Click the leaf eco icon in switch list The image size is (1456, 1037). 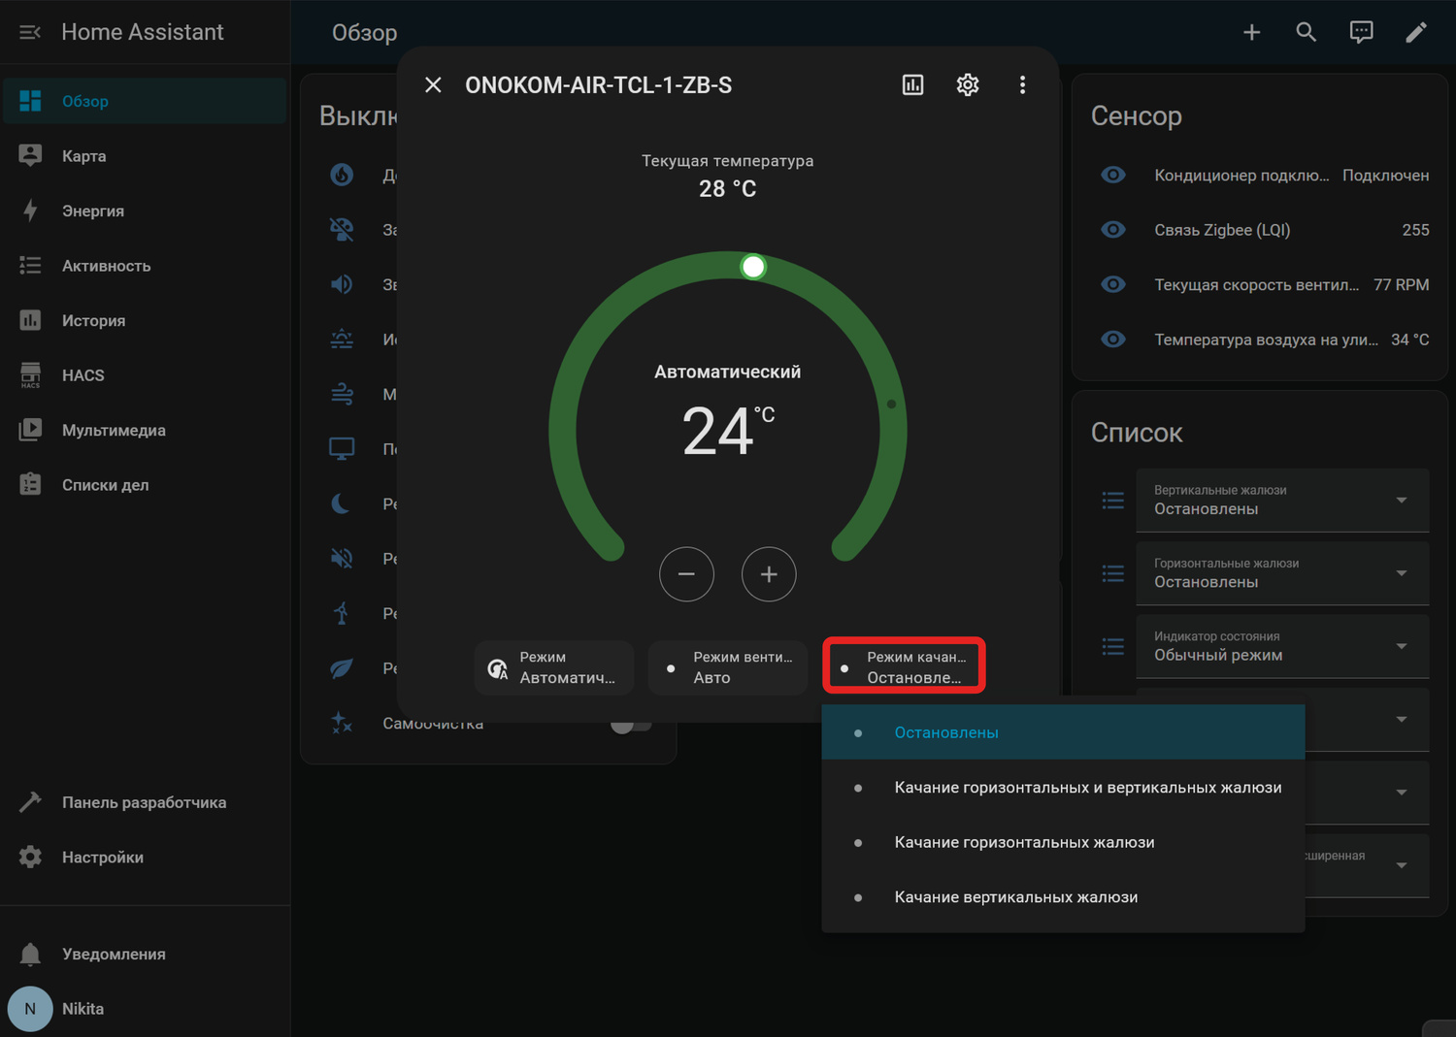click(342, 668)
